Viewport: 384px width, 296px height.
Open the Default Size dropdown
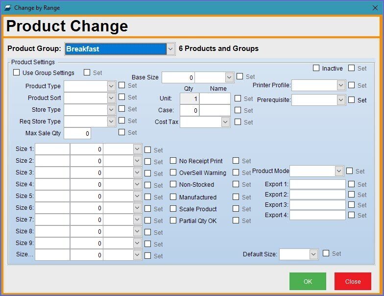[x=313, y=254]
